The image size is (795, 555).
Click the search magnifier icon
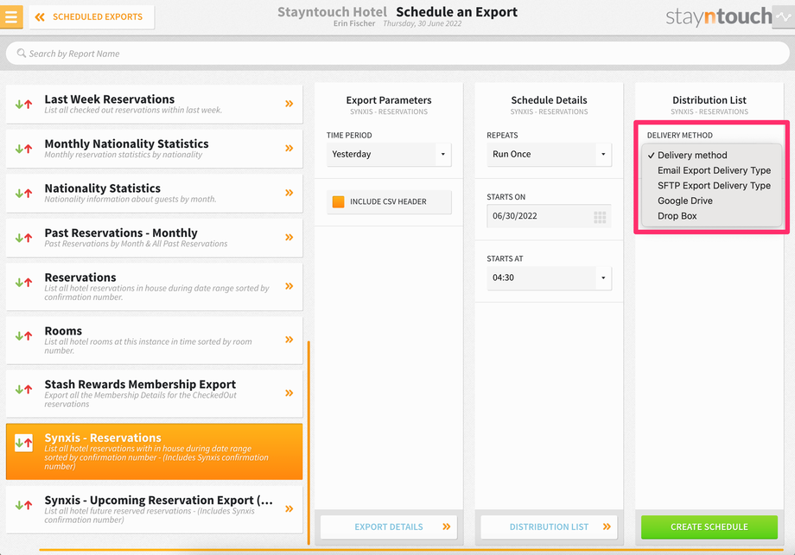point(21,54)
